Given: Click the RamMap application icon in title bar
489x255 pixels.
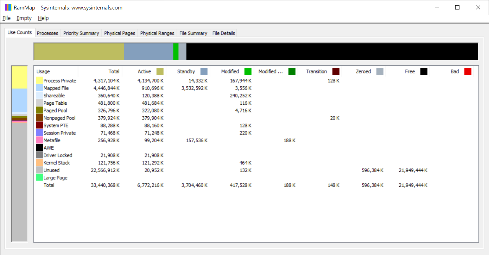Looking at the screenshot, I should 8,7.
